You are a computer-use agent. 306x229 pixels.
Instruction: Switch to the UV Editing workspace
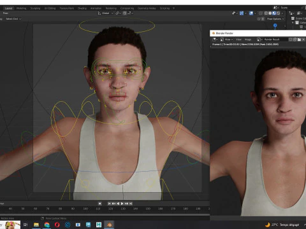50,8
